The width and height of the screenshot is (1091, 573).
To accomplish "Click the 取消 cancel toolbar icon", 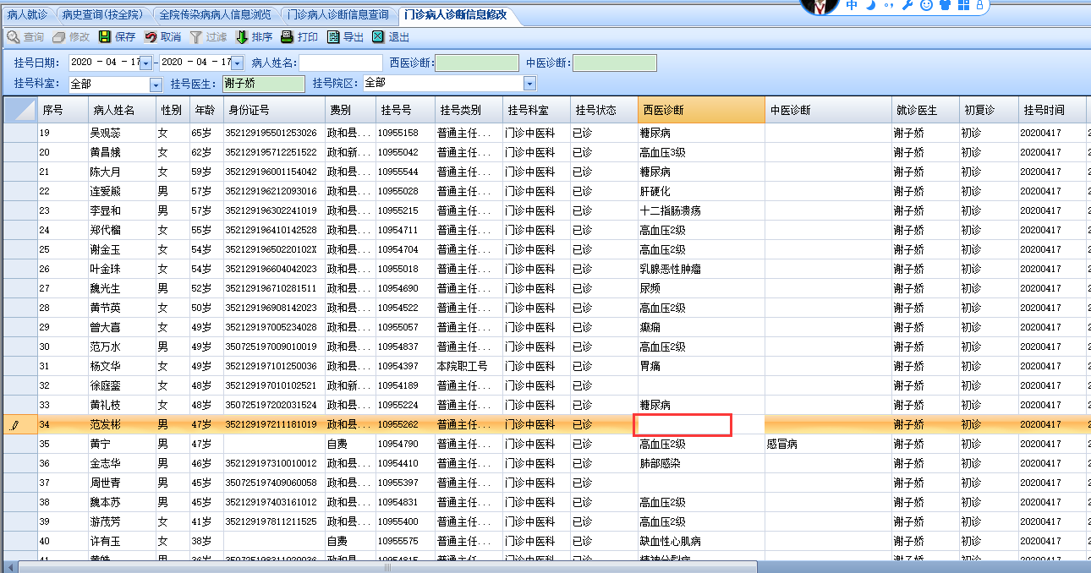I will (151, 37).
